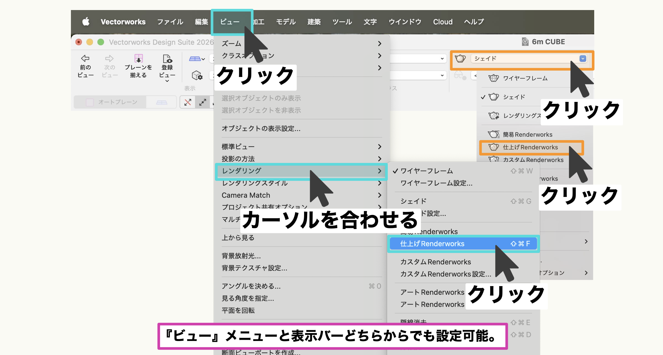Screen dimensions: 663x355
Task: Click the 前のビュー (previous view) arrow icon
Action: click(85, 58)
